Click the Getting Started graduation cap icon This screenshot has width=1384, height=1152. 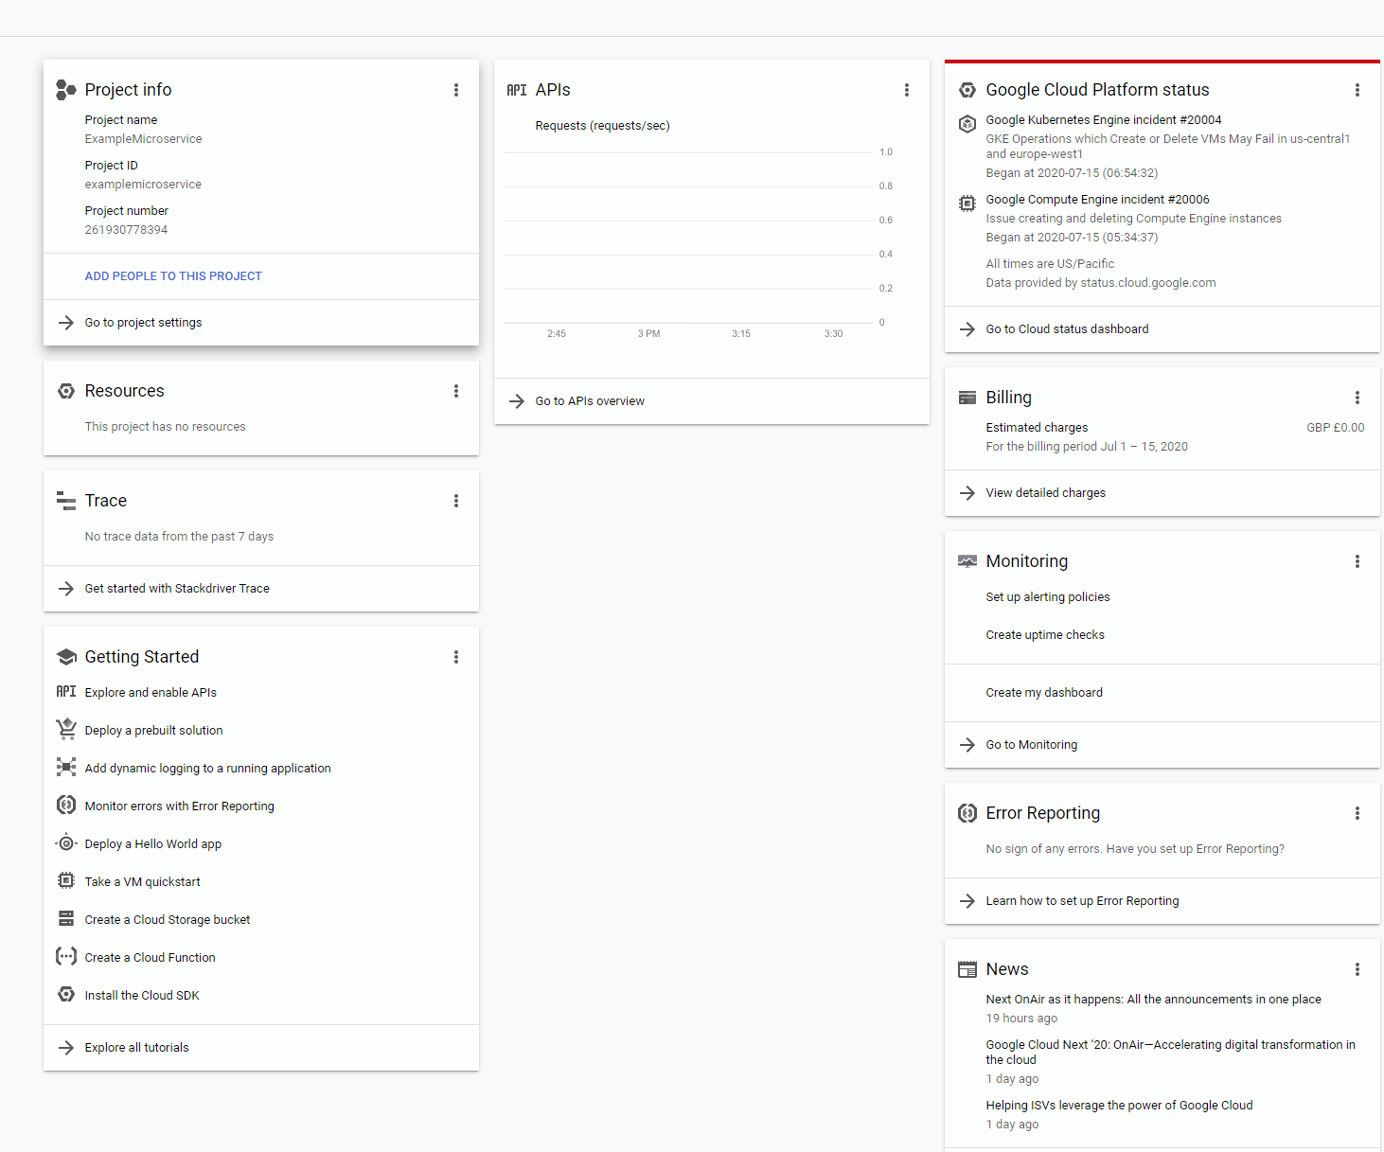coord(65,656)
